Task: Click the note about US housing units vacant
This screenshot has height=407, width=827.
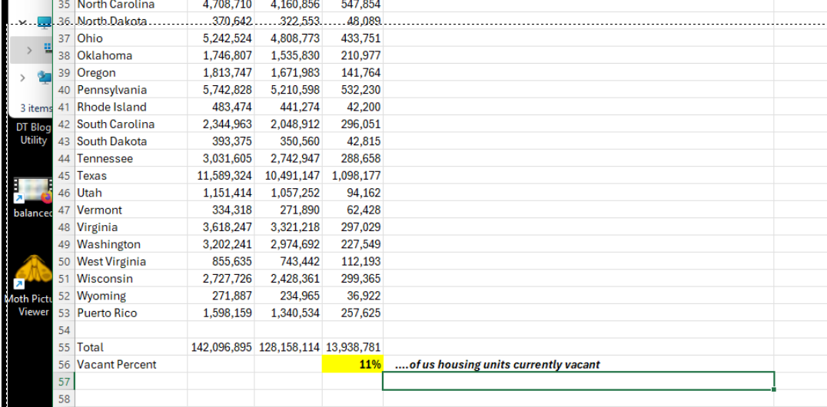Action: 497,365
